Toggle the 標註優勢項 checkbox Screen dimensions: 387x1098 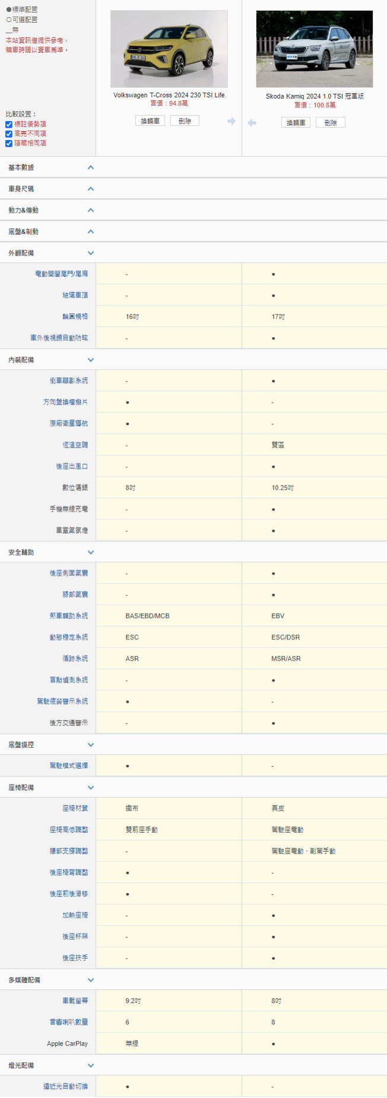tap(9, 125)
